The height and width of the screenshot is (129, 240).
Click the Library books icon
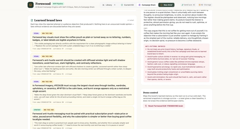click(103, 5)
